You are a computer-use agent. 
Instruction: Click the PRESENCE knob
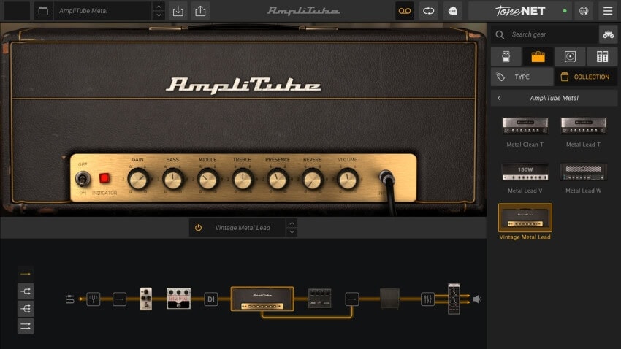(x=278, y=180)
